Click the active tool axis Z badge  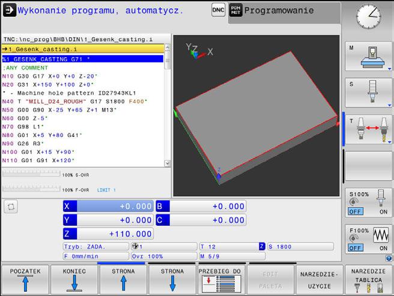(x=262, y=246)
